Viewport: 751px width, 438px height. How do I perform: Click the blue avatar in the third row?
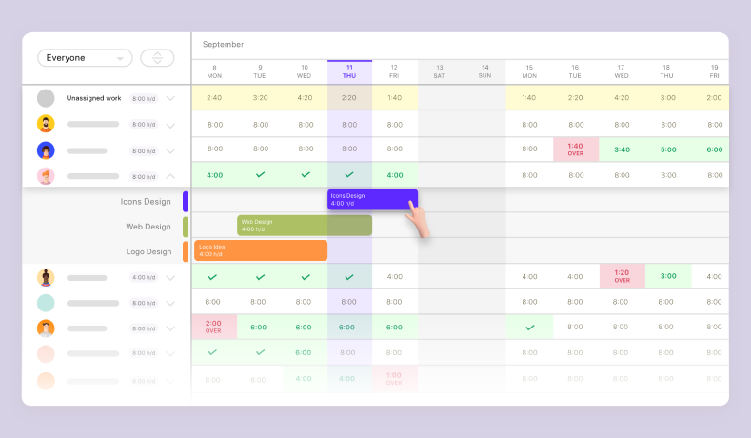pyautogui.click(x=46, y=150)
